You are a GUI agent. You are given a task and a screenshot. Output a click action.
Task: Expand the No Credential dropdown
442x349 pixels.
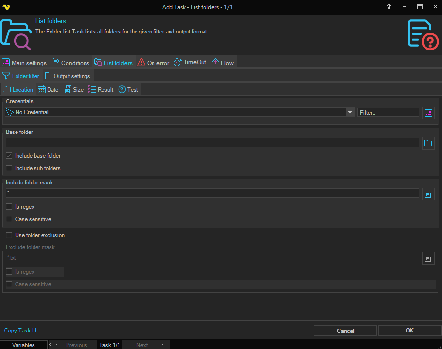point(350,112)
